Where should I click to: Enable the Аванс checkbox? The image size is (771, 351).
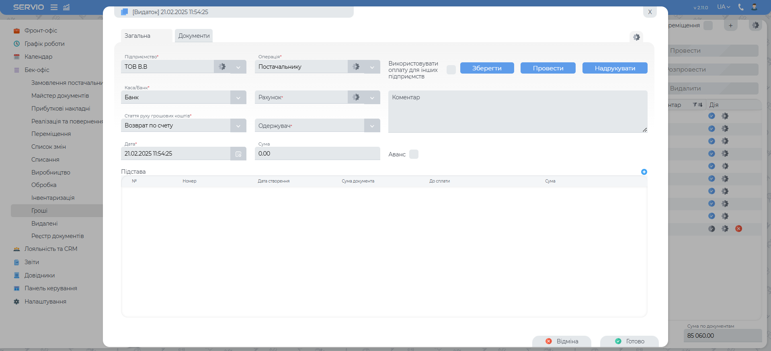414,154
